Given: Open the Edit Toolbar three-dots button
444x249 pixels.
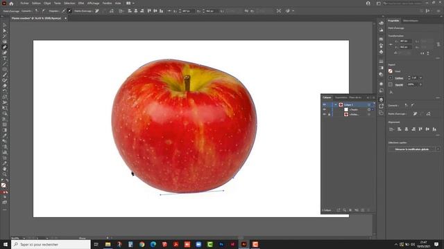Looking at the screenshot, I should [x=5, y=210].
